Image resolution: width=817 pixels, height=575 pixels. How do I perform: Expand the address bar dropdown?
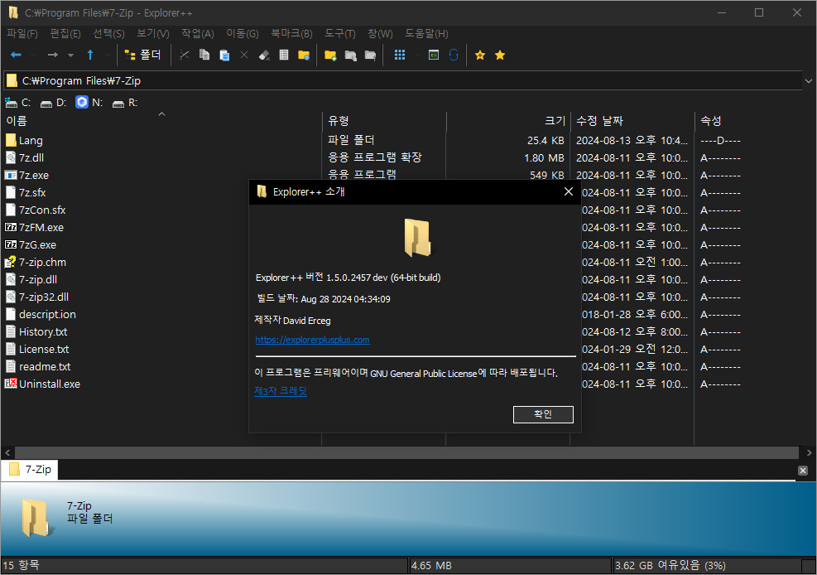coord(809,81)
